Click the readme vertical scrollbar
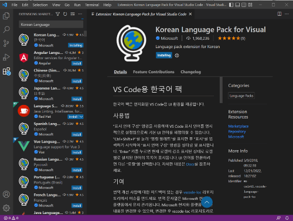Viewport: 293px width, 221px height. [x=221, y=90]
